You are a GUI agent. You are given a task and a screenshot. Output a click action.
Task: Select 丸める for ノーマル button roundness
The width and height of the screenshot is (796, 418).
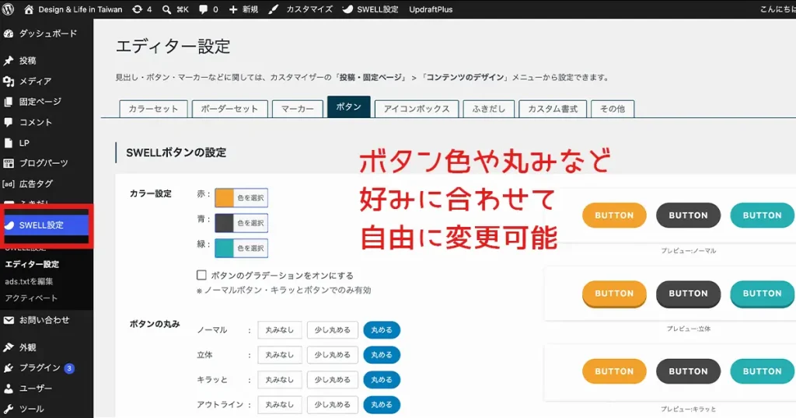click(x=382, y=329)
